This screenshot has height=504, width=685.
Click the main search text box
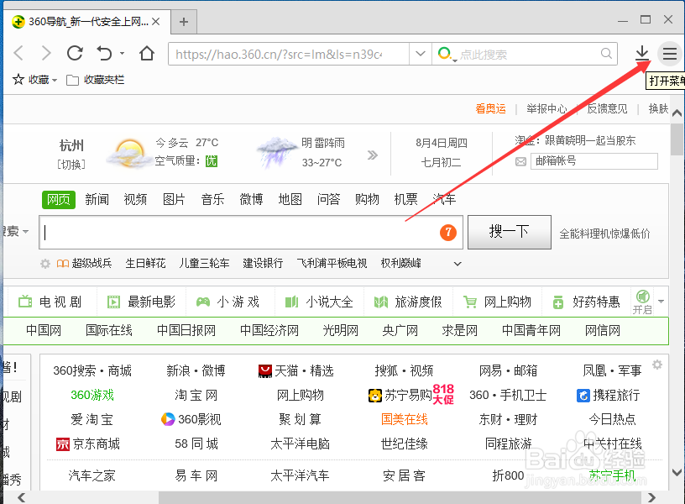251,232
